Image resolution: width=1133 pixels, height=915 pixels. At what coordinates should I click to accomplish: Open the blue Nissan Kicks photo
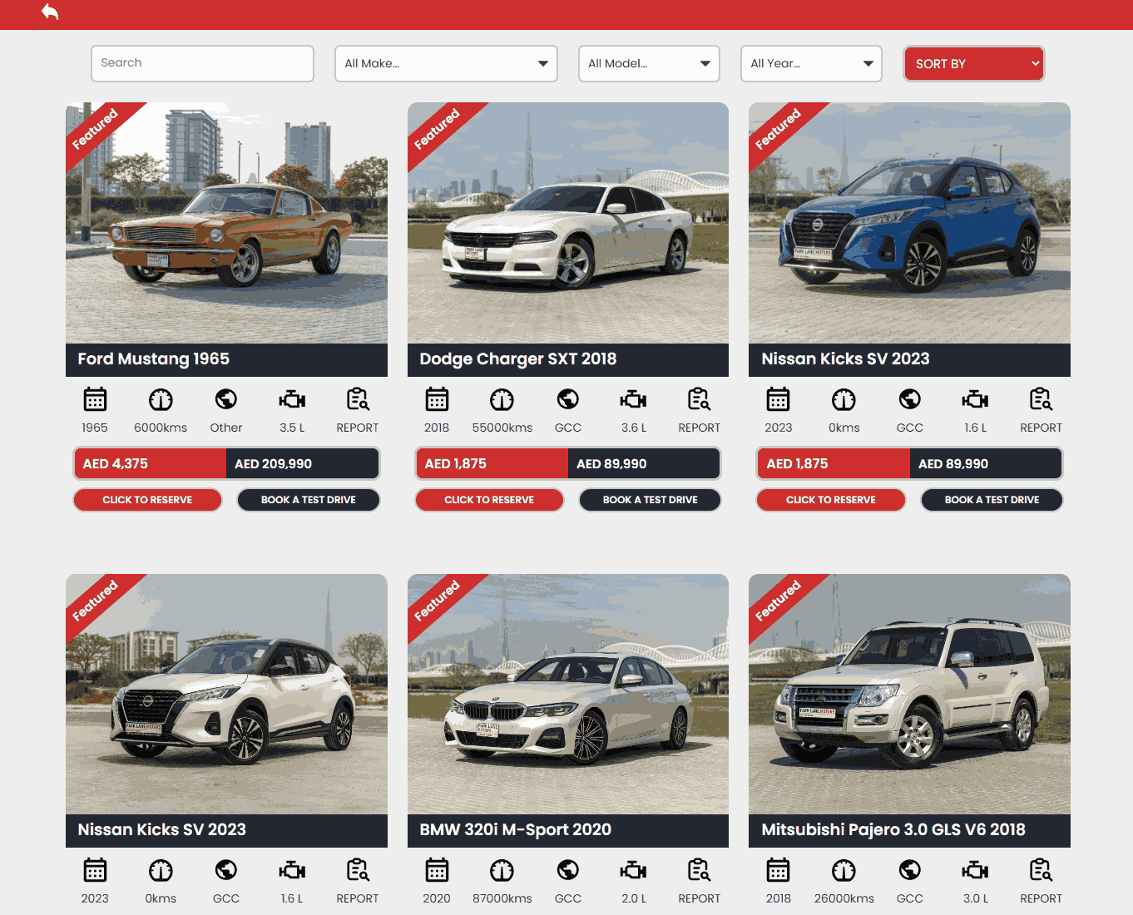click(909, 223)
